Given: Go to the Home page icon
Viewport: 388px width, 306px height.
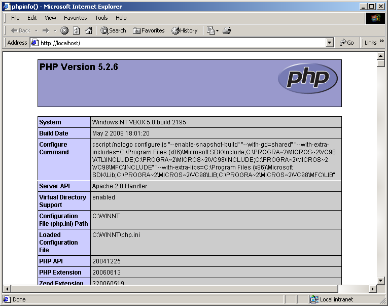Looking at the screenshot, I should [x=89, y=30].
